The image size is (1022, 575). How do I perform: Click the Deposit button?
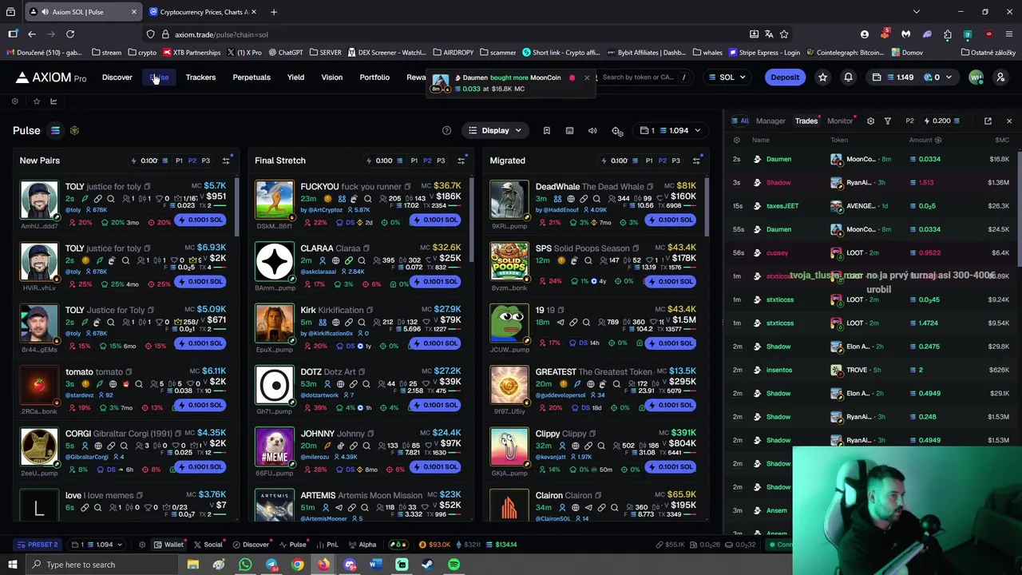pyautogui.click(x=785, y=77)
